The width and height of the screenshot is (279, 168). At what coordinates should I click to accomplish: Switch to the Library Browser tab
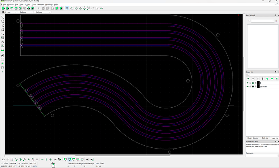click(252, 138)
